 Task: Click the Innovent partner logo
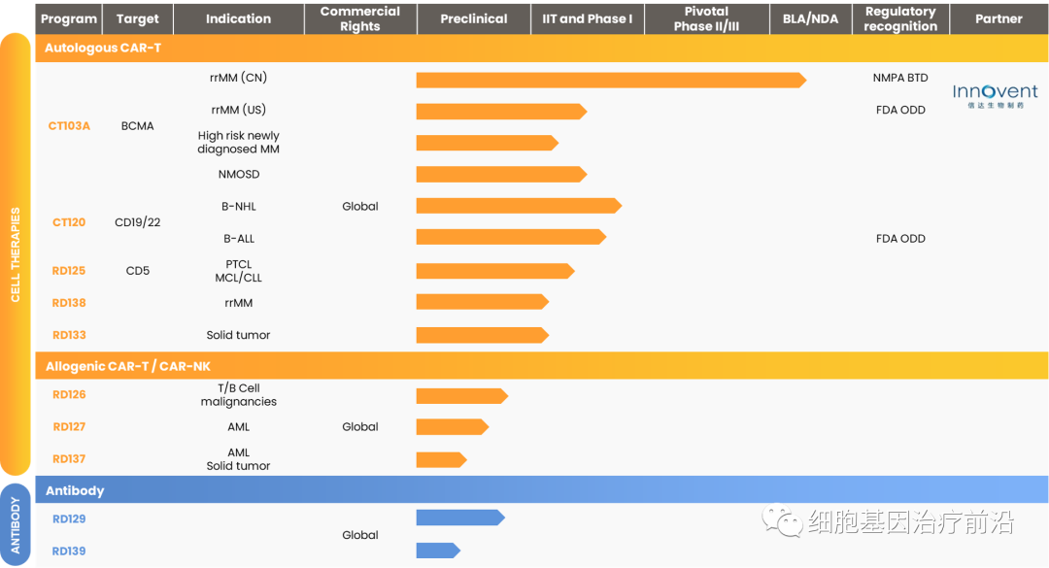click(995, 95)
